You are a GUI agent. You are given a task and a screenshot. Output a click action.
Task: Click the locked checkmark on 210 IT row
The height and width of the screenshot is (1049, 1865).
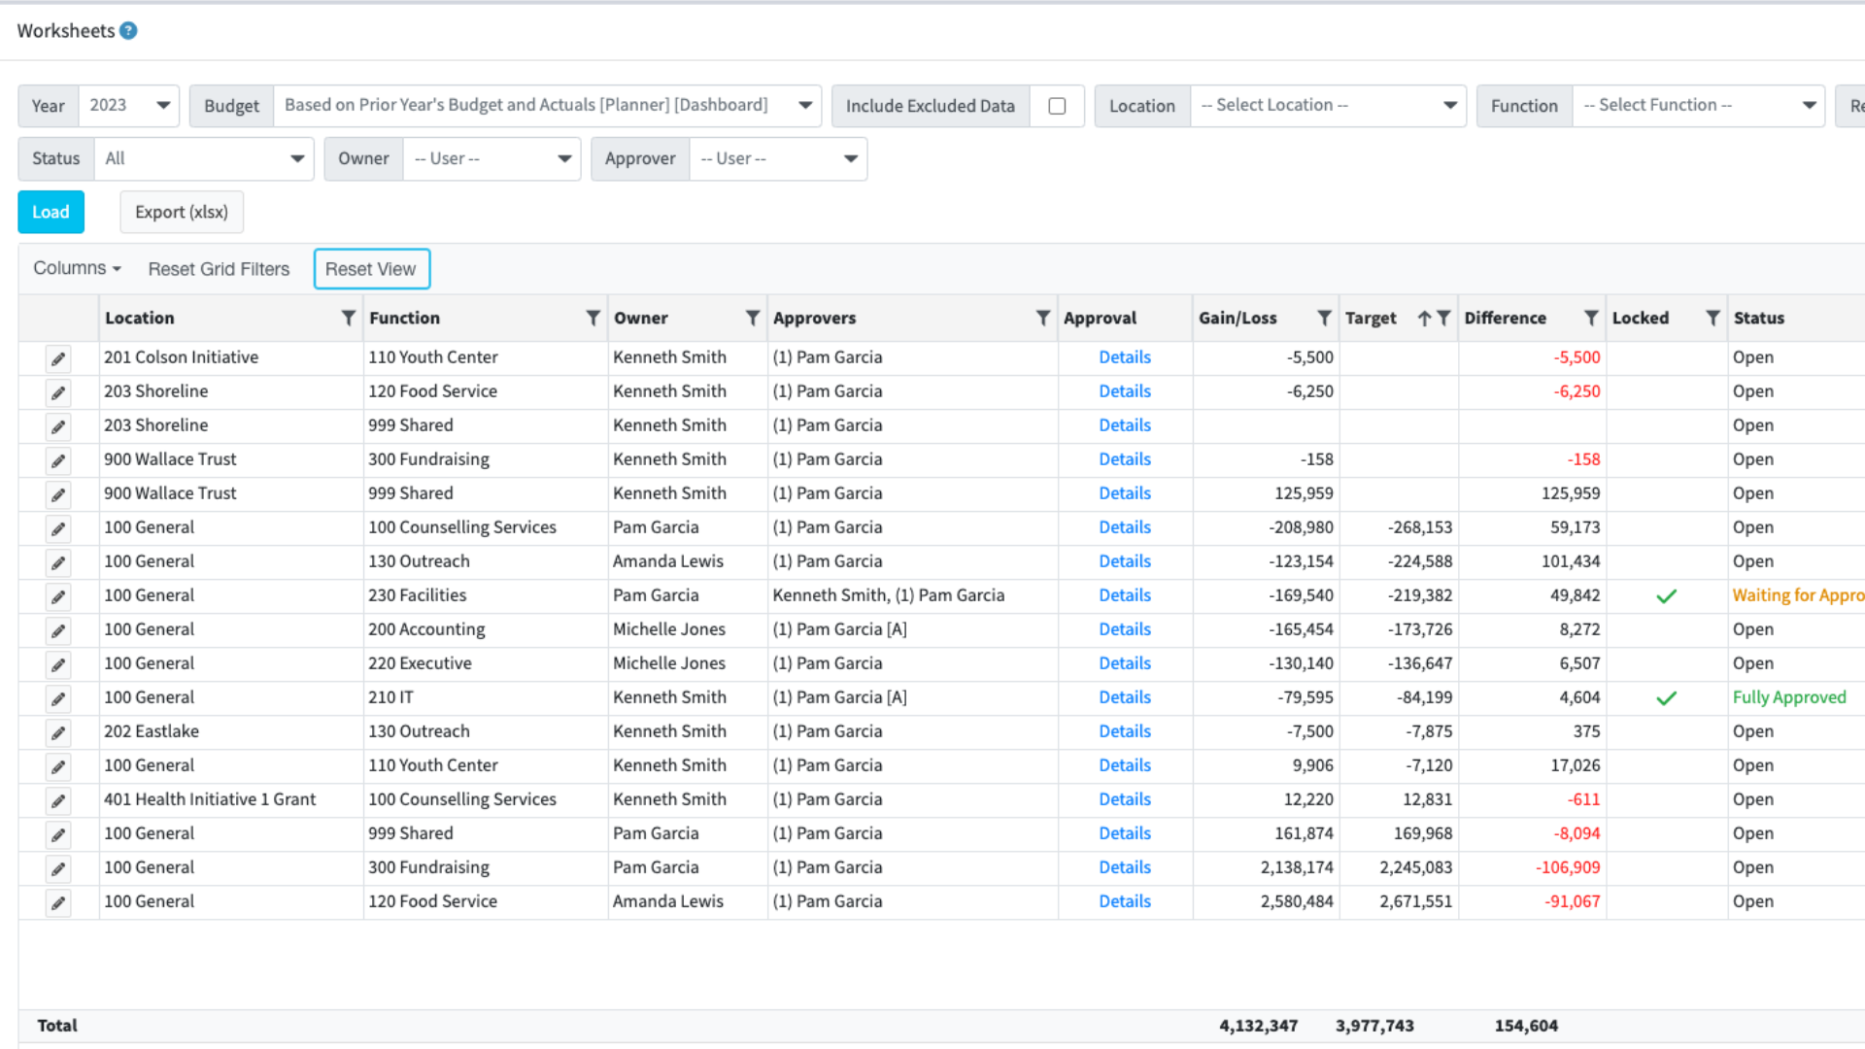pos(1667,697)
